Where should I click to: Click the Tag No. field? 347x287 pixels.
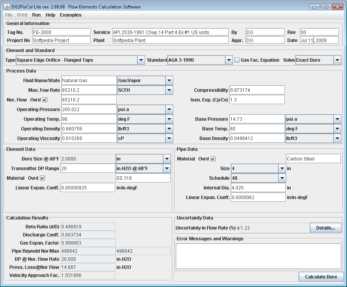pyautogui.click(x=62, y=32)
